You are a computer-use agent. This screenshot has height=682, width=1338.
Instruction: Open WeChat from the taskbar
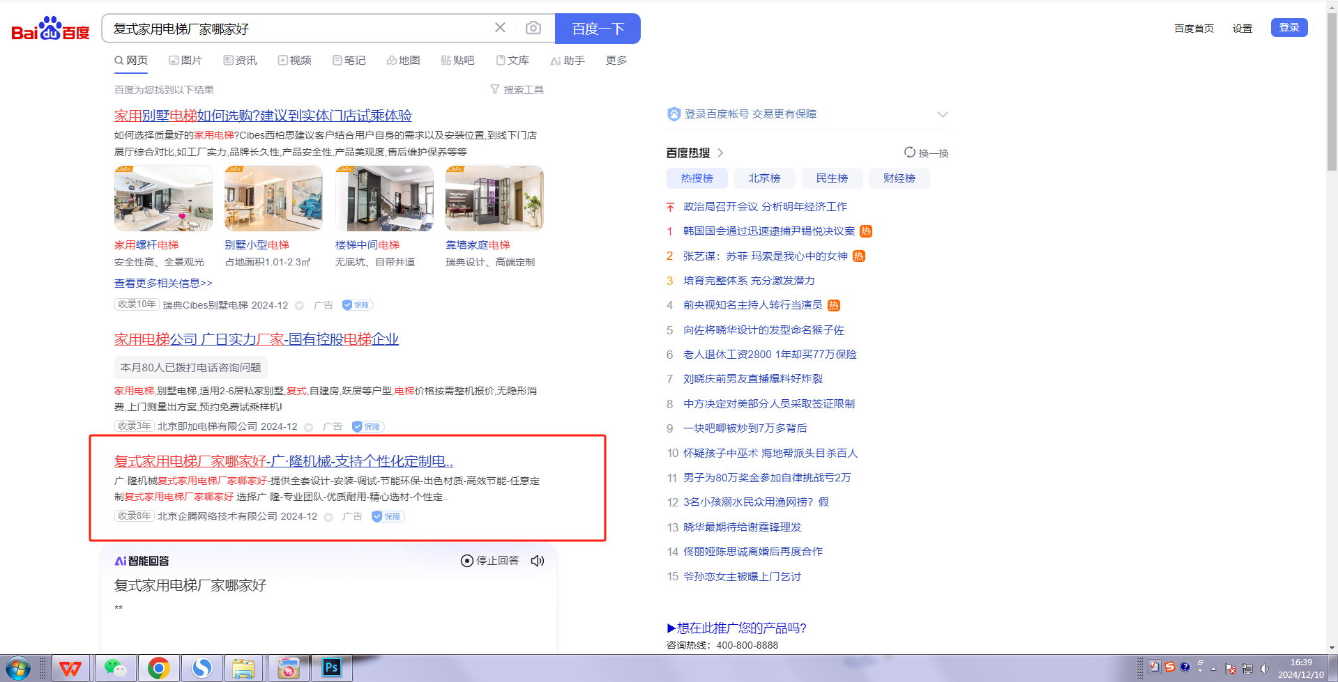(x=115, y=668)
